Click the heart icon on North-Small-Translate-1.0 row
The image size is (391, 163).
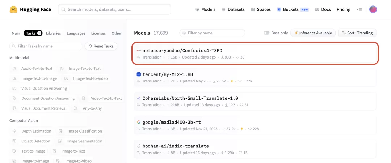point(241,105)
